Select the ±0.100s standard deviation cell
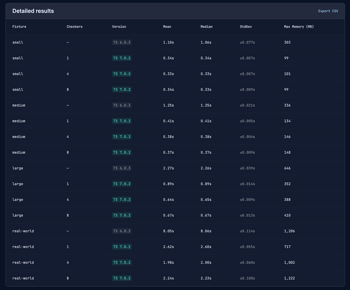This screenshot has width=350, height=290. pos(247,278)
